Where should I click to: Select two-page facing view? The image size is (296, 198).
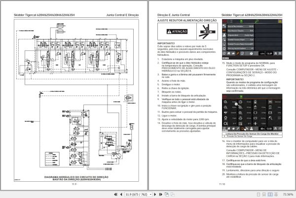(270, 194)
